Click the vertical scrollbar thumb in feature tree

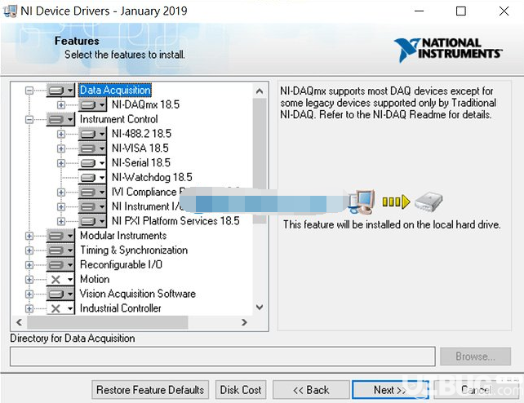(x=260, y=161)
